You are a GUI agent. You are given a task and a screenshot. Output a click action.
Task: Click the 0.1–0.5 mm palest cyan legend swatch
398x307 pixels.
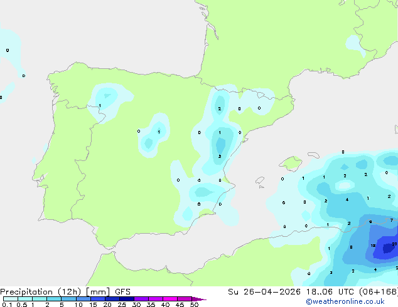click(x=11, y=299)
